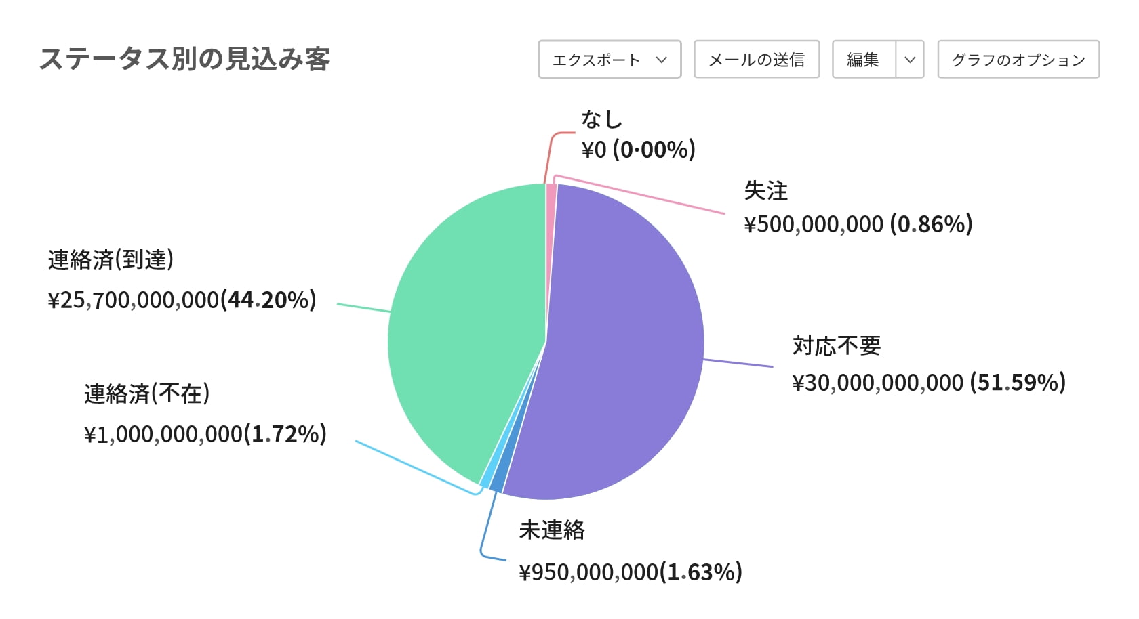Click the ¥30,000,000,000 (51.59%) value
This screenshot has height=619, width=1139.
pos(929,383)
